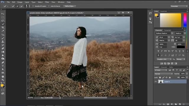Click Add to Selection mode icon

[x=17, y=6]
